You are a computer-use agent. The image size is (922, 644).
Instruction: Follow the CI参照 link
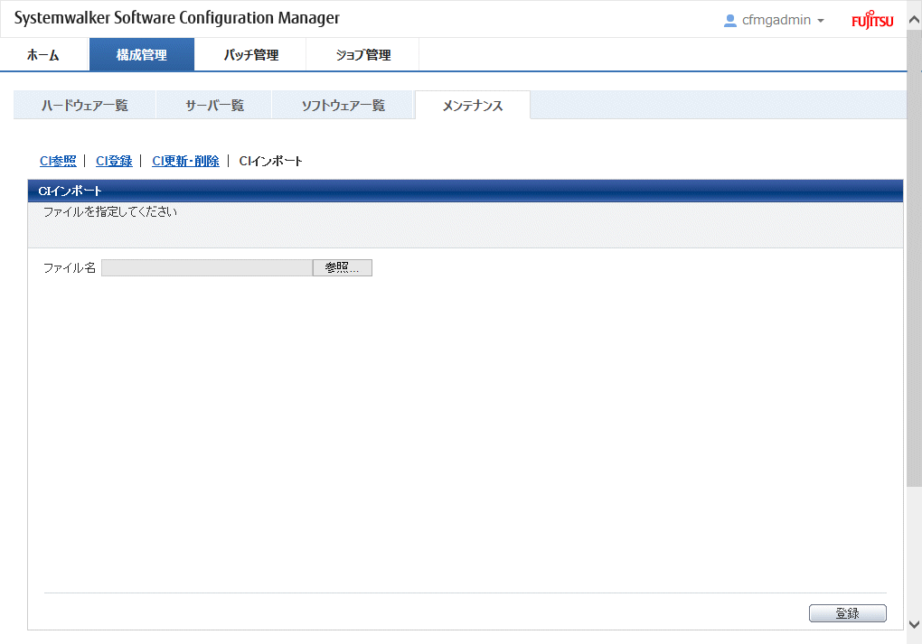pos(58,161)
